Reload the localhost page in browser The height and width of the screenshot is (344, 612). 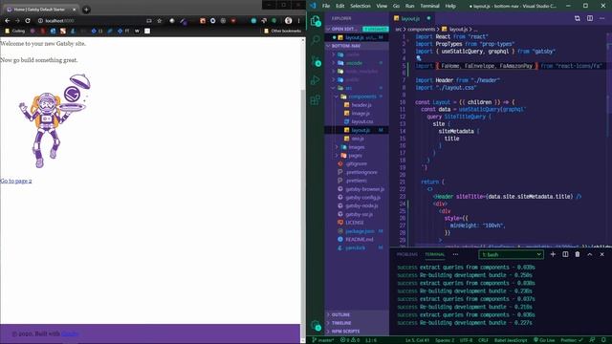click(28, 21)
